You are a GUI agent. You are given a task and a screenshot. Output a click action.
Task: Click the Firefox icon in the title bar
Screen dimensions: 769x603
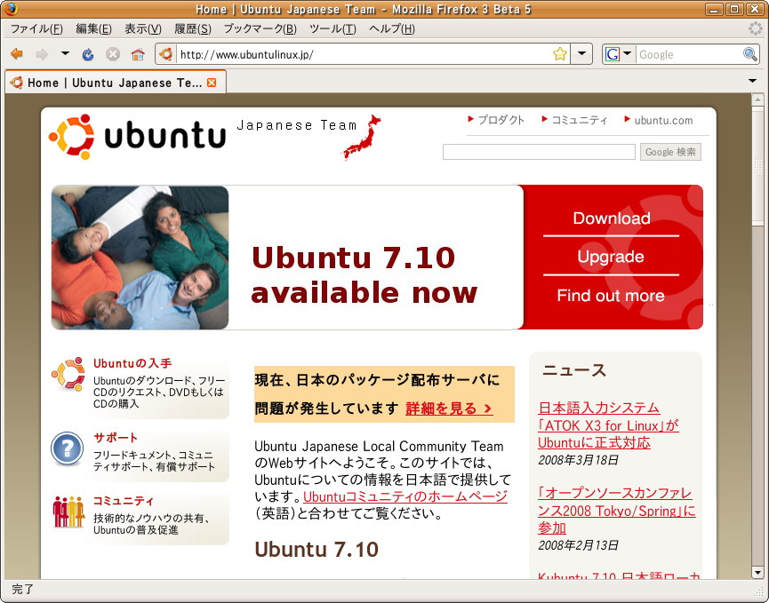pyautogui.click(x=11, y=9)
